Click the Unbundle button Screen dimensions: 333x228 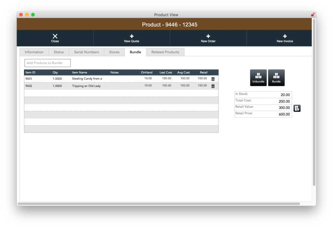pyautogui.click(x=258, y=78)
